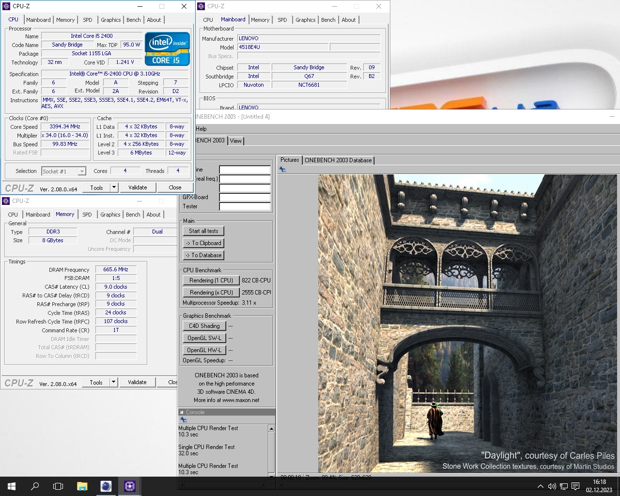
Task: Click the 2555 CB-CPU score text
Action: pos(256,293)
